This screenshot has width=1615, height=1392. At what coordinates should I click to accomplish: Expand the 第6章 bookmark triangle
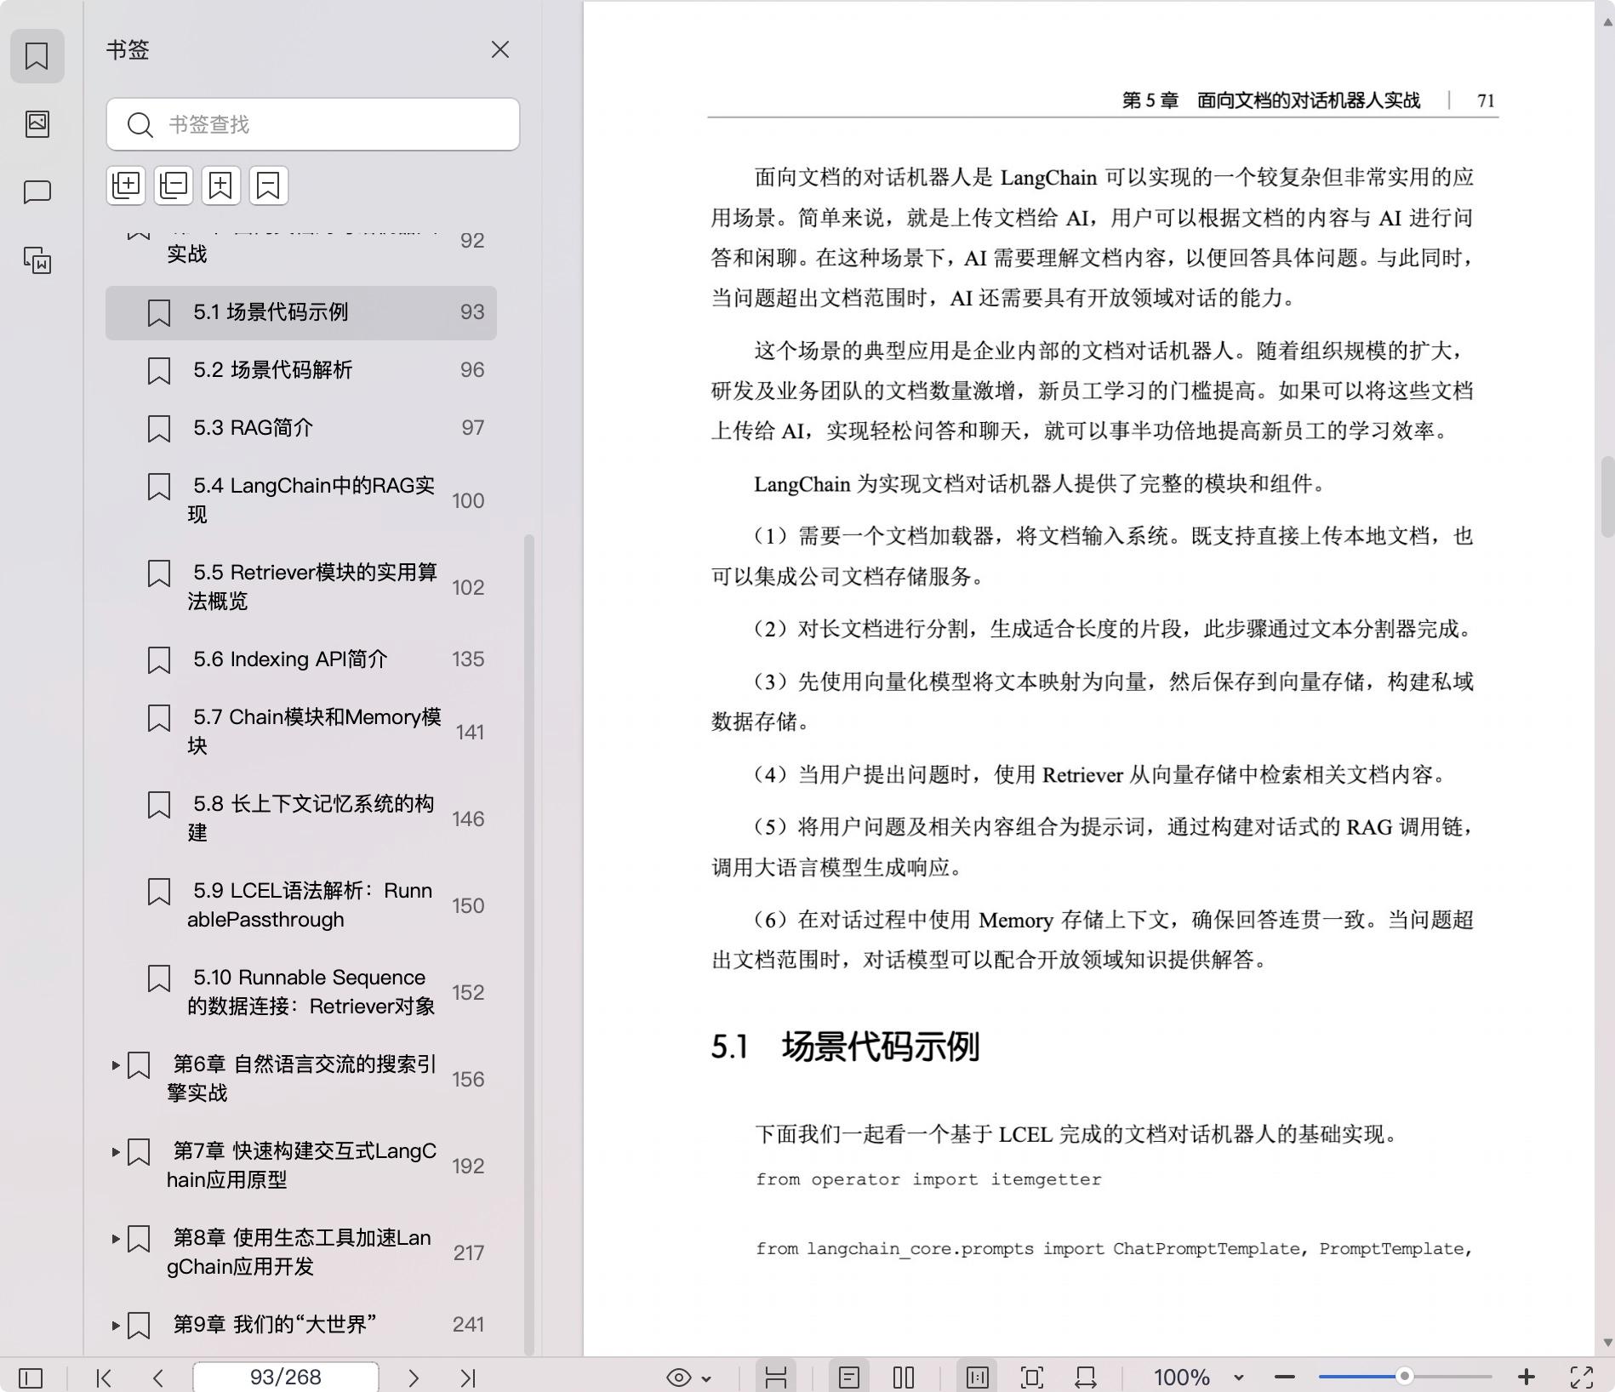click(x=116, y=1065)
